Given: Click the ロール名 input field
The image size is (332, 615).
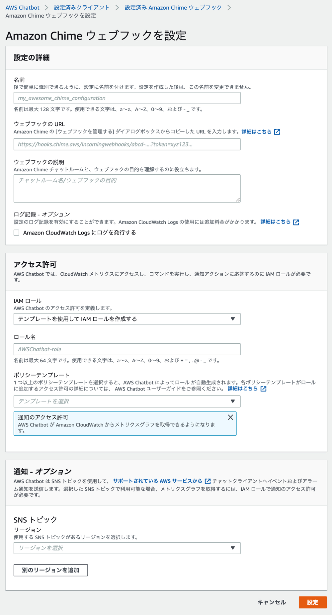Looking at the screenshot, I should point(127,349).
